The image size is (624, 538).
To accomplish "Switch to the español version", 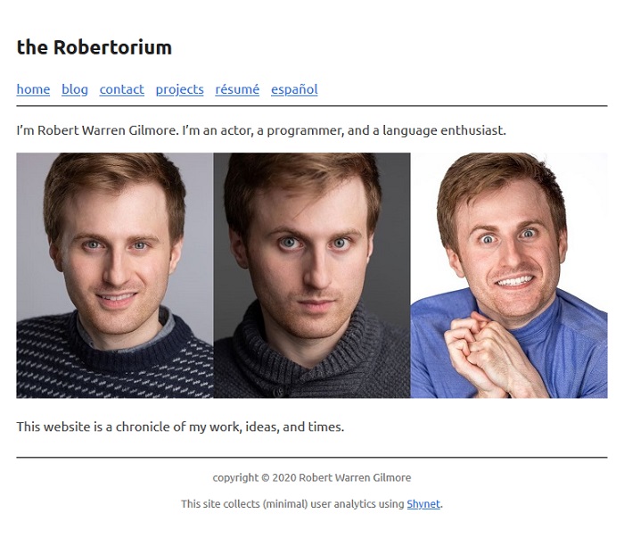I will (x=294, y=89).
